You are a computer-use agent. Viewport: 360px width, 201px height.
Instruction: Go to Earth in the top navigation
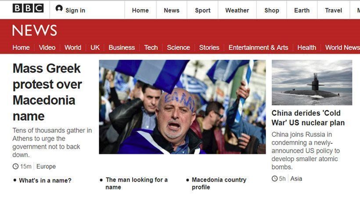coord(302,11)
